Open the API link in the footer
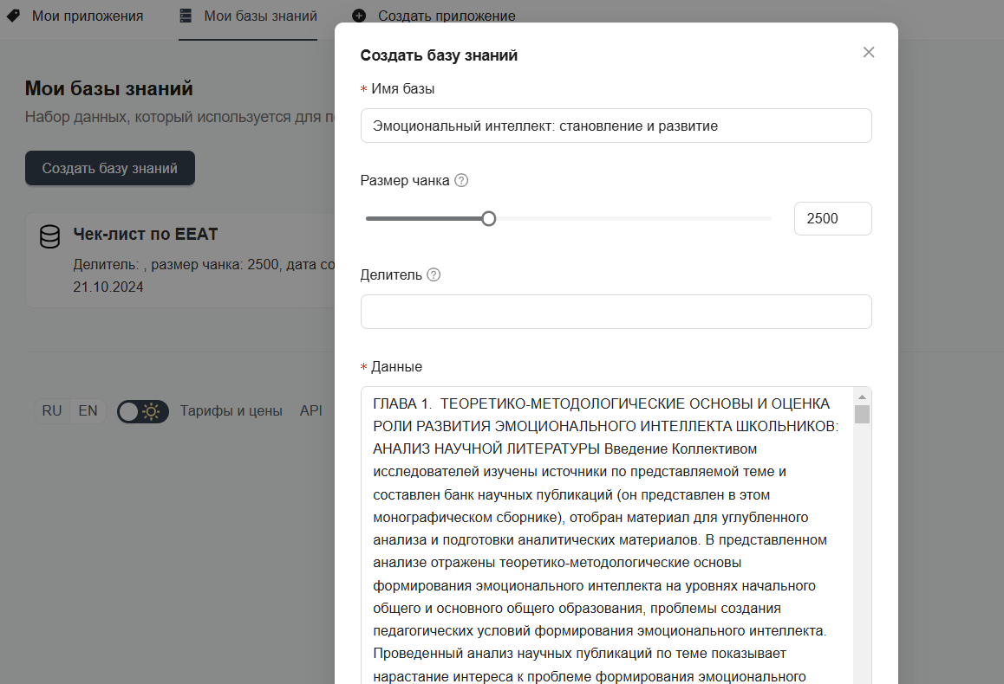 pyautogui.click(x=310, y=410)
